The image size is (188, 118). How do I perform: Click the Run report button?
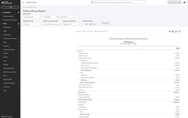click(105, 23)
